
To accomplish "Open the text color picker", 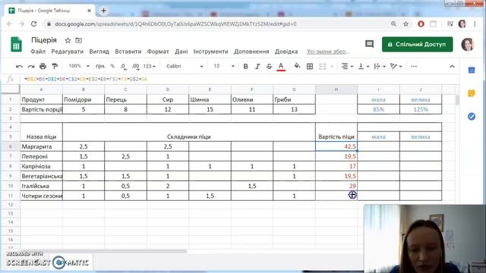I will click(281, 66).
